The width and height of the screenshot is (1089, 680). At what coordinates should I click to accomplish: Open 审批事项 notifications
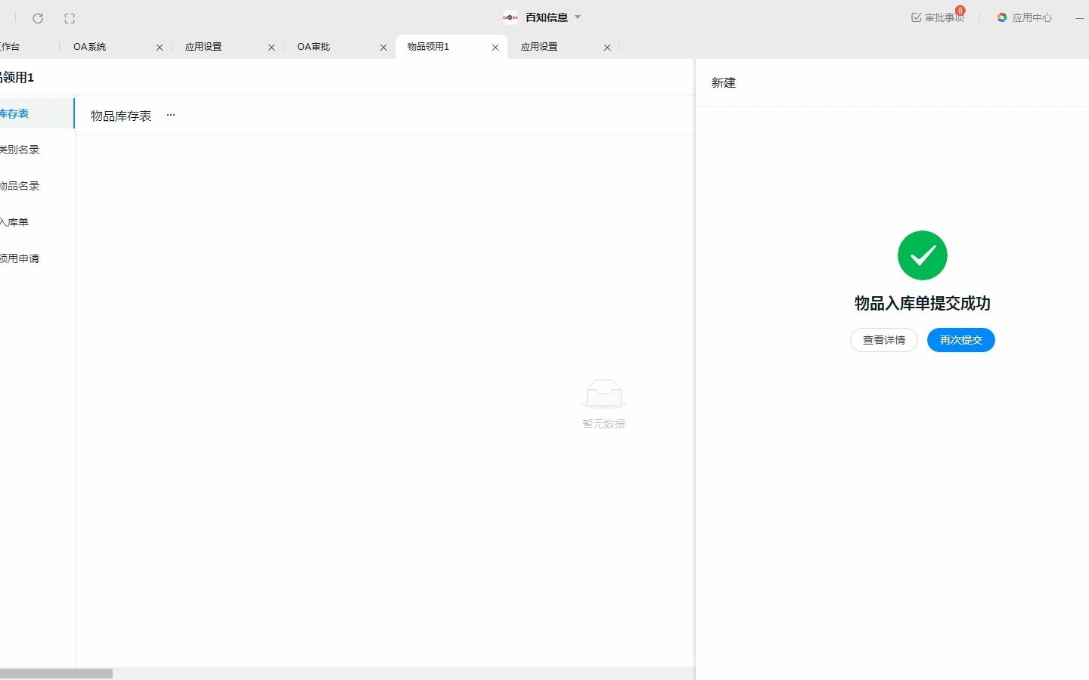tap(938, 17)
